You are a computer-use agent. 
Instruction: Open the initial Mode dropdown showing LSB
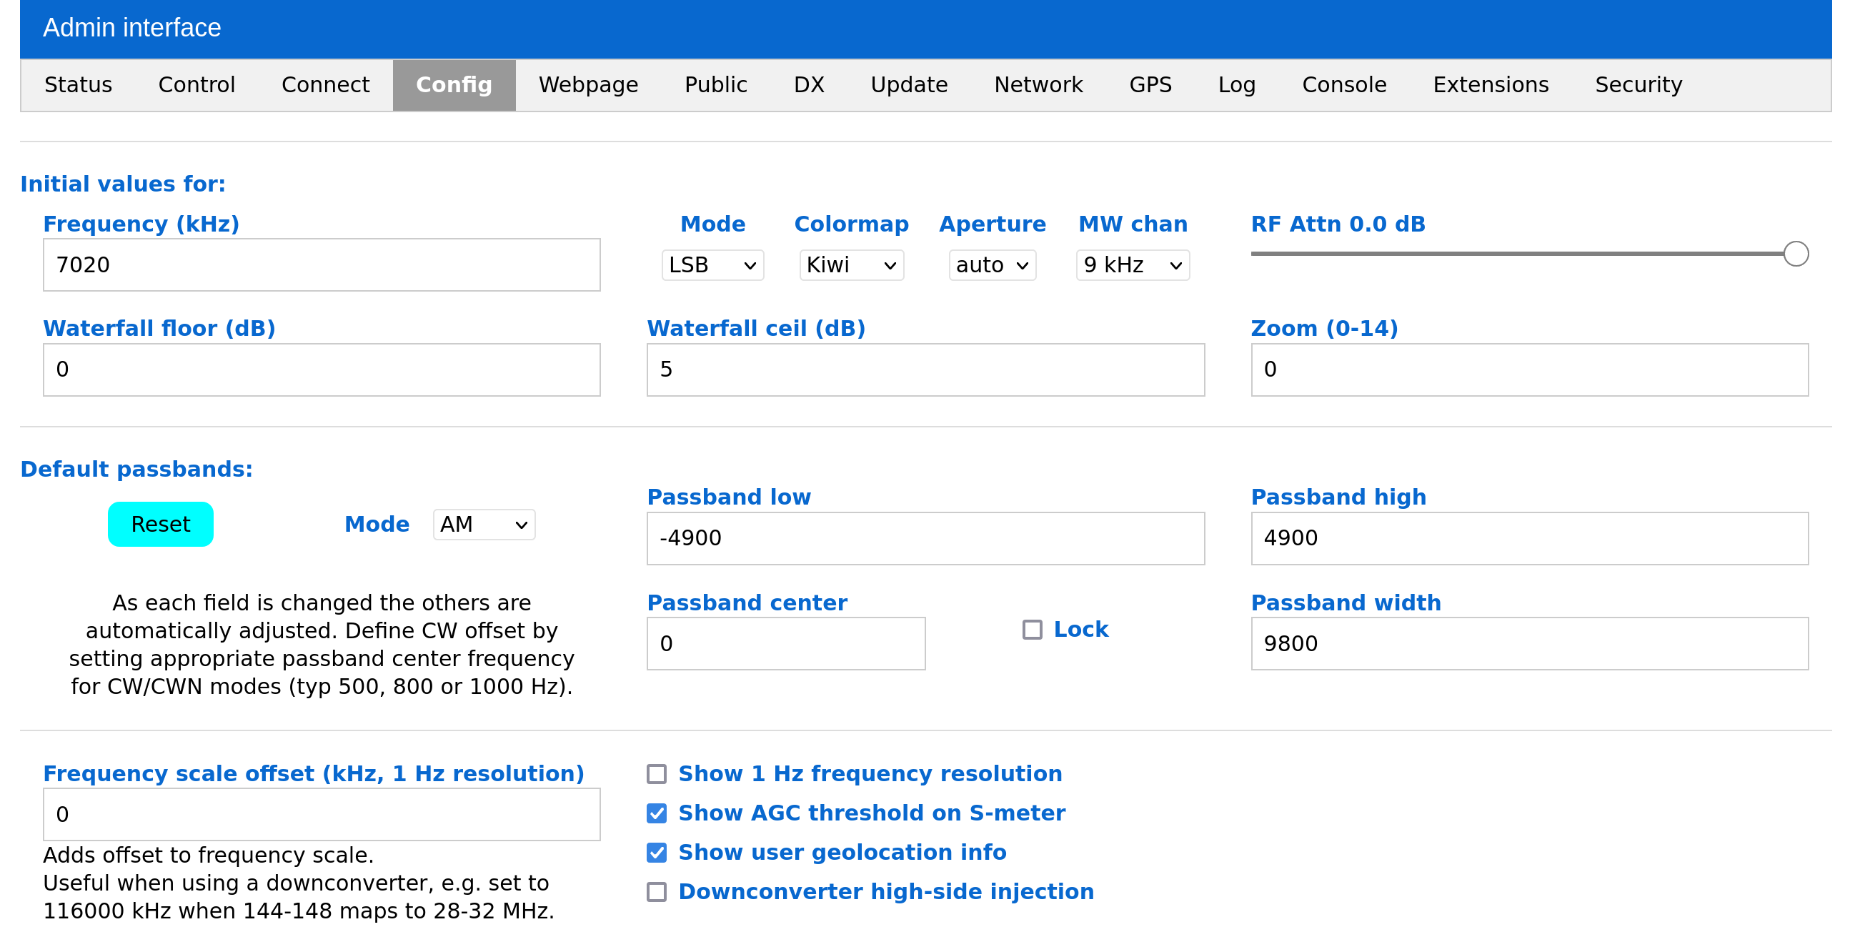712,265
